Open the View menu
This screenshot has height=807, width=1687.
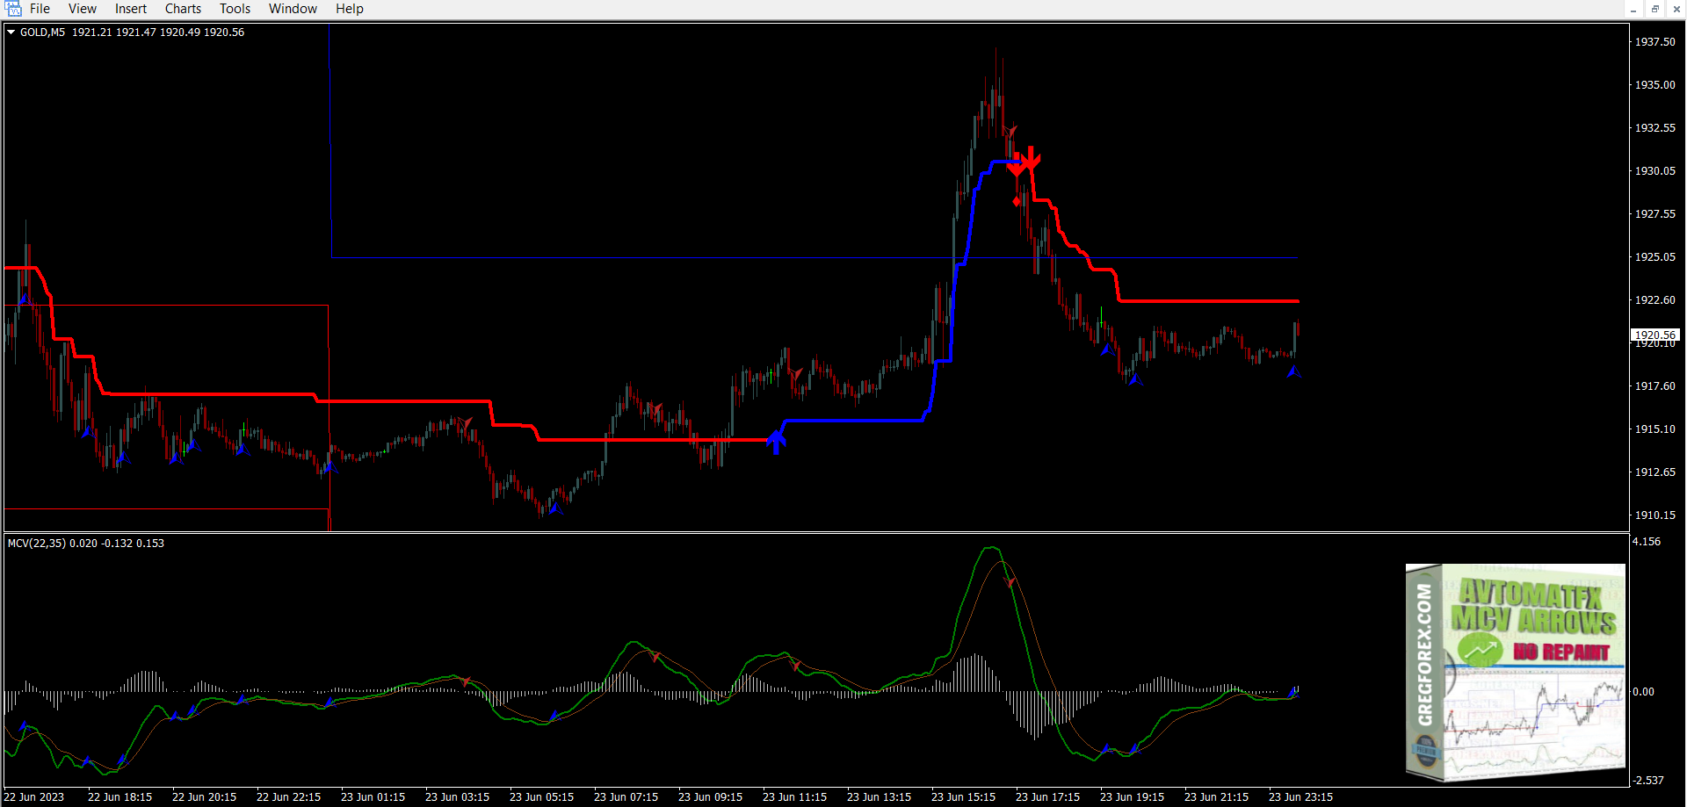[x=83, y=9]
